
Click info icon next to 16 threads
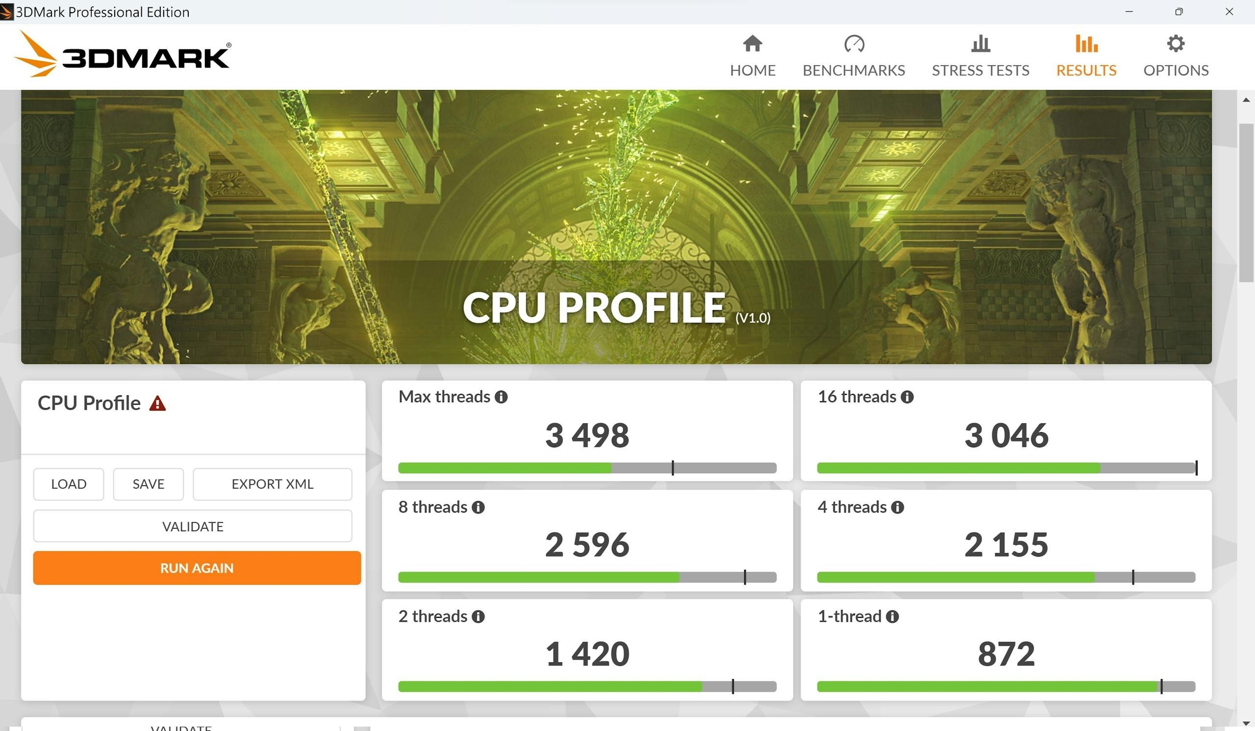907,396
